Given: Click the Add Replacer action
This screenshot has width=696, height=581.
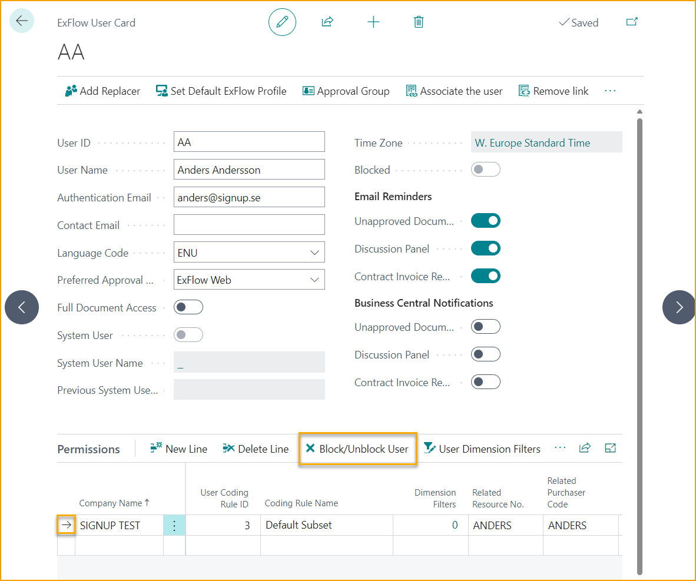Looking at the screenshot, I should click(x=102, y=91).
